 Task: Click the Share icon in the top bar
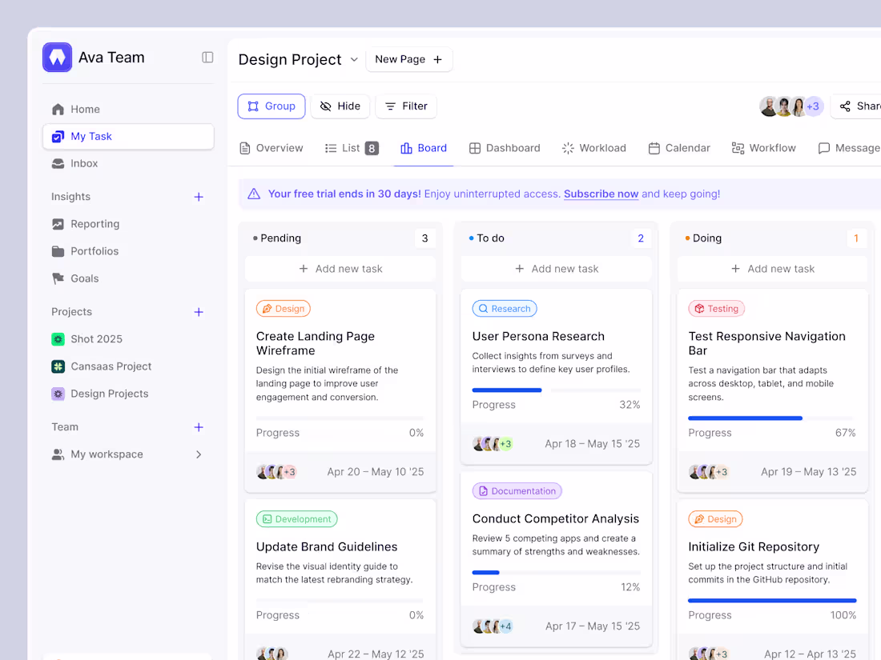coord(847,106)
